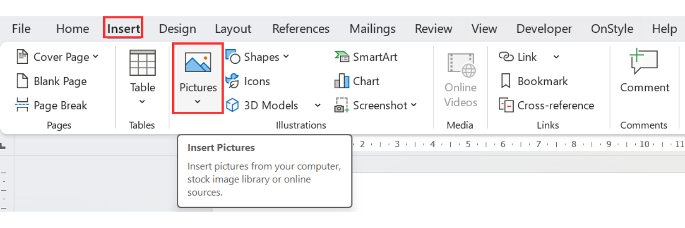This screenshot has height=228, width=685.
Task: Switch to the Home tab
Action: [x=72, y=29]
